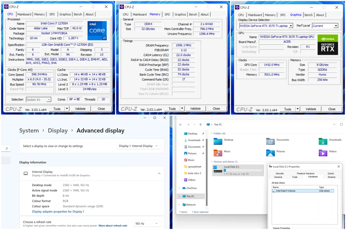The image size is (346, 230).
Task: Open the Display 1: Internal Display dropdown
Action: (x=138, y=146)
